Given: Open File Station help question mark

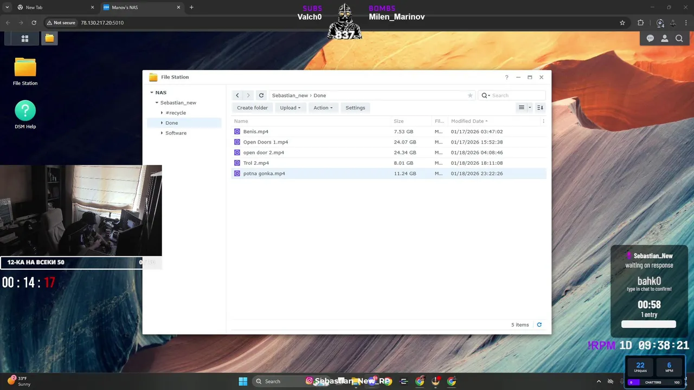Looking at the screenshot, I should pyautogui.click(x=506, y=77).
